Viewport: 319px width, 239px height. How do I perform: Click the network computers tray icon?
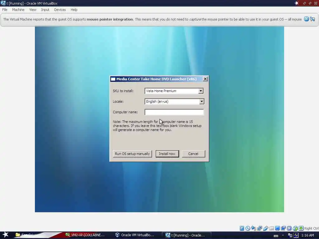pos(290,235)
